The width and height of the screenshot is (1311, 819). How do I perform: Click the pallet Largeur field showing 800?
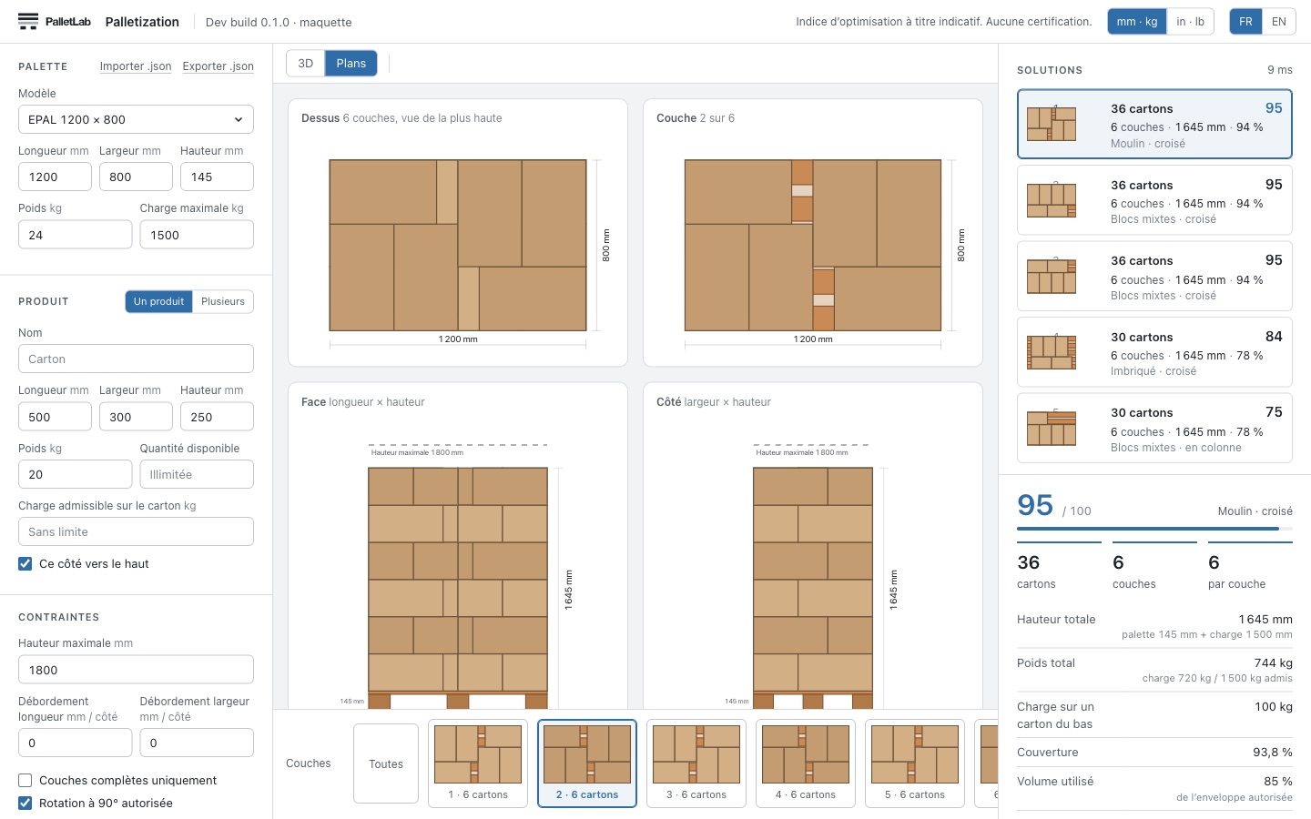pyautogui.click(x=136, y=177)
